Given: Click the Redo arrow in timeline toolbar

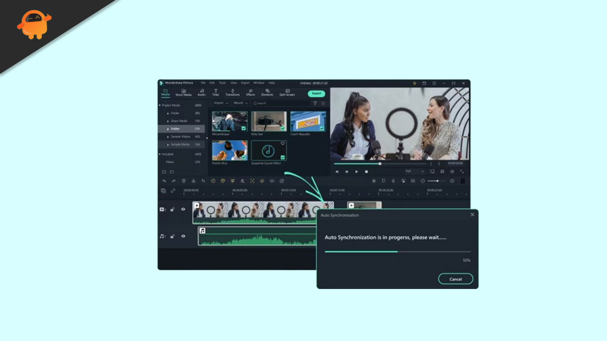Looking at the screenshot, I should [x=174, y=181].
